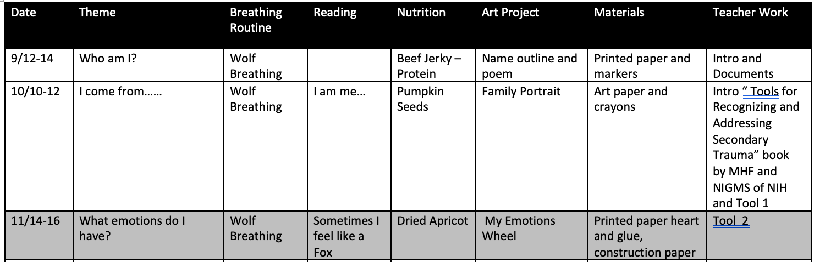Click the "Family Portrait" art project cell
The height and width of the screenshot is (262, 814).
point(532,147)
